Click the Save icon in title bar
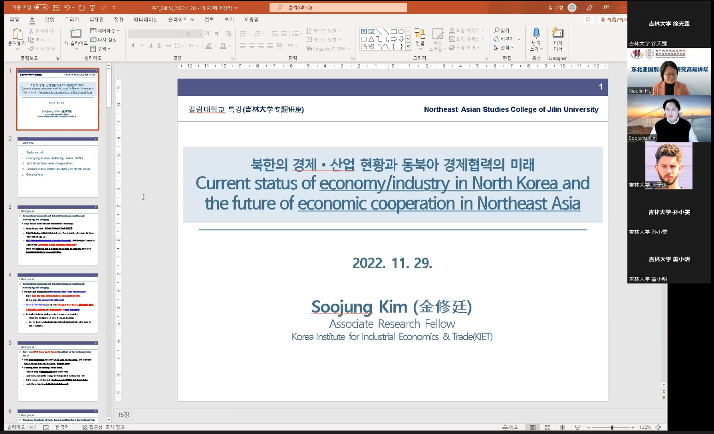Image resolution: width=714 pixels, height=434 pixels. coord(56,7)
